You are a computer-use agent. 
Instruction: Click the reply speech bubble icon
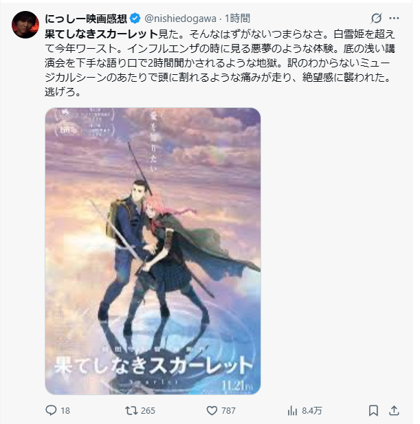coord(51,410)
